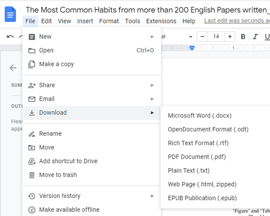
Task: Open the Format menu
Action: tap(109, 21)
